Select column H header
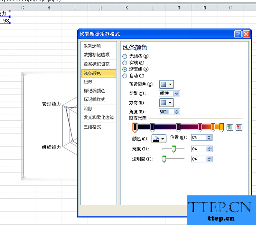 click(x=49, y=7)
